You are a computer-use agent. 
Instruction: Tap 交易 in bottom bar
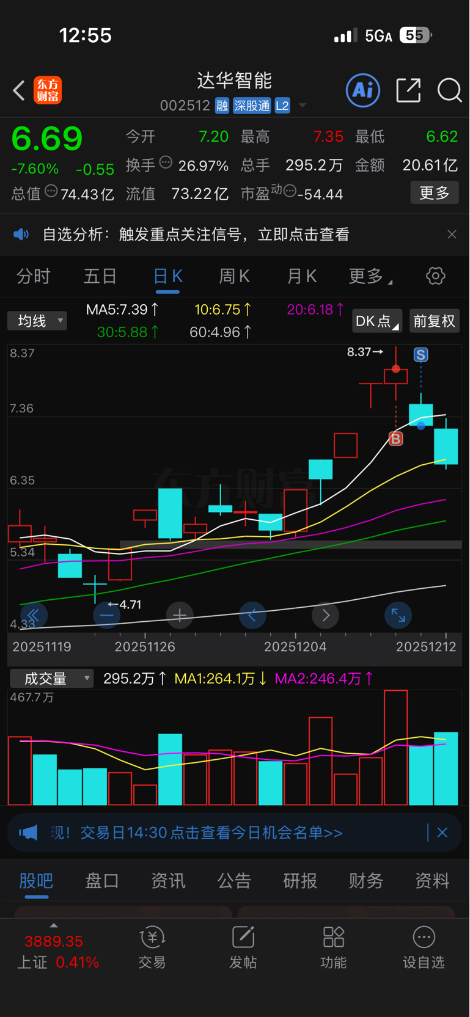pyautogui.click(x=152, y=949)
